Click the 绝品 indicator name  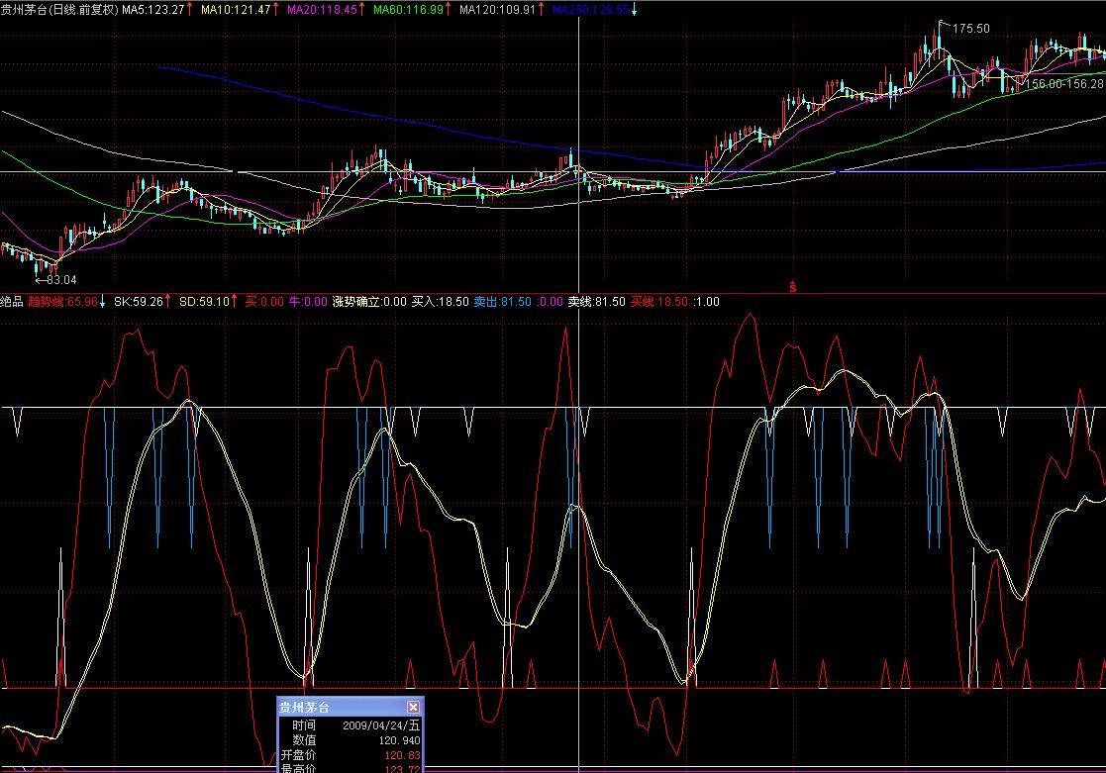[x=11, y=301]
